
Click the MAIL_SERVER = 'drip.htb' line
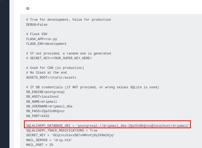pos(49,140)
